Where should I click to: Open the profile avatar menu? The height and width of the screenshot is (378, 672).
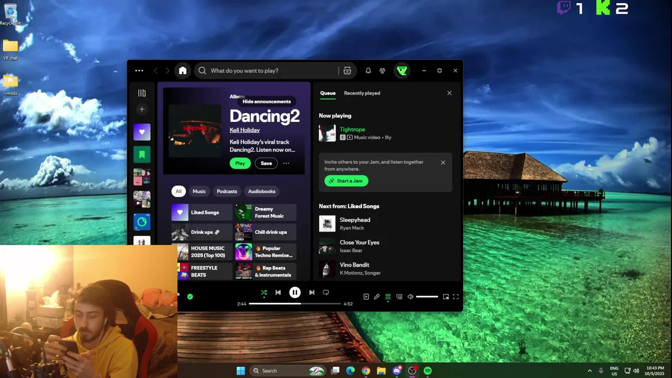point(402,70)
